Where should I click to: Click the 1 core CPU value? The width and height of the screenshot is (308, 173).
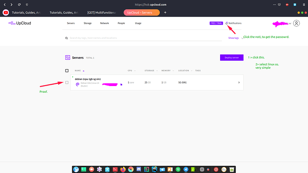point(131,82)
